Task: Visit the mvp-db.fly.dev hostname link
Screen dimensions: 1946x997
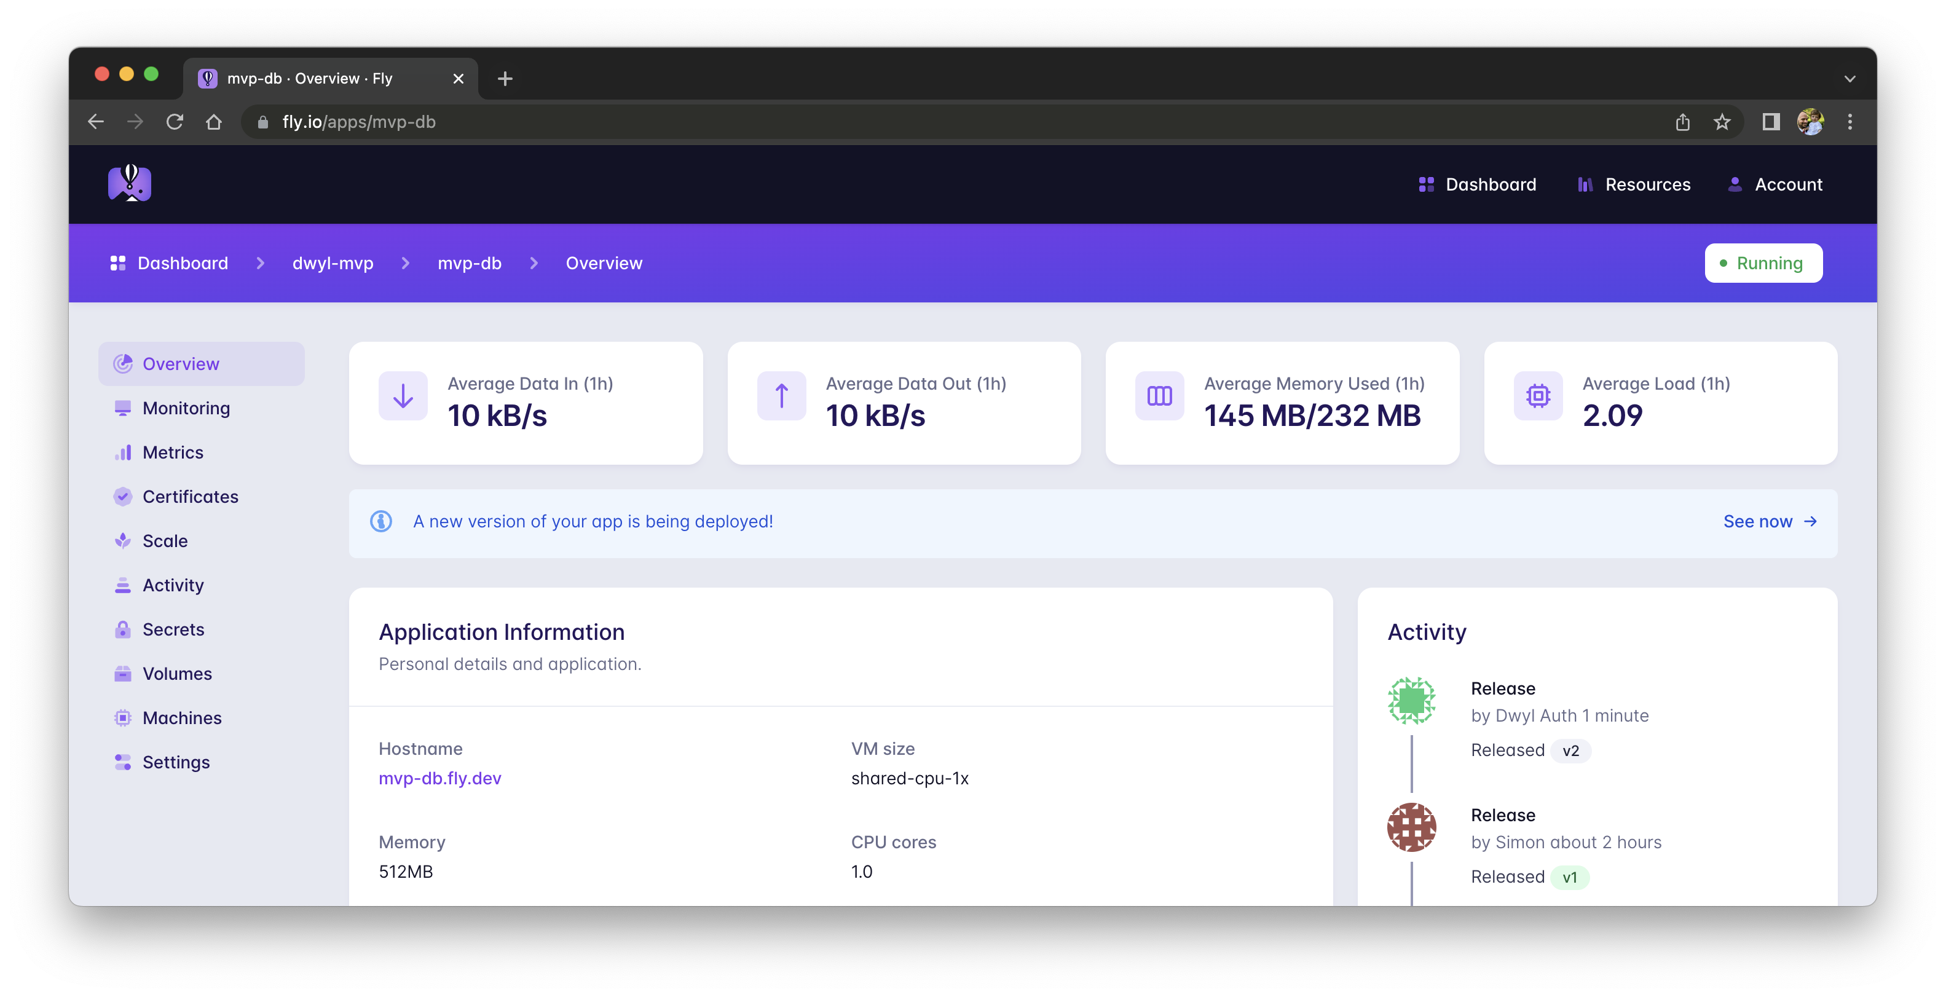Action: click(x=441, y=778)
